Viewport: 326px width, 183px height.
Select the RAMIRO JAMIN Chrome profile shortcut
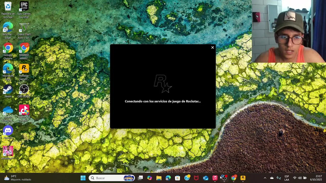(x=24, y=51)
